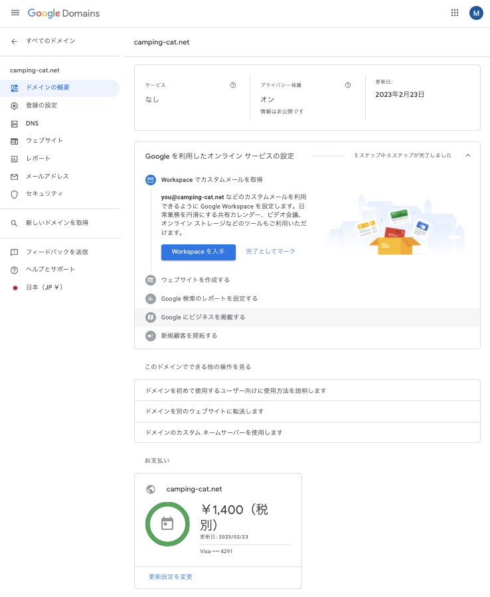Click the price ¥1,400 (税別)
490x597 pixels.
tap(234, 517)
